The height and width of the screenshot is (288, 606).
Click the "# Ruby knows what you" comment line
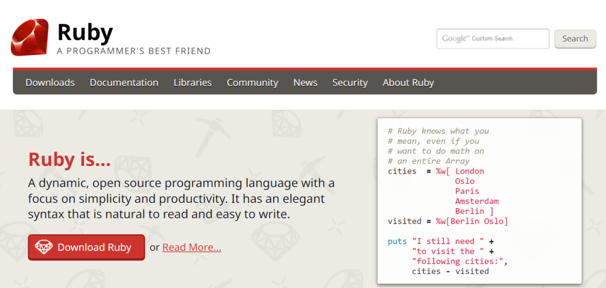point(439,131)
